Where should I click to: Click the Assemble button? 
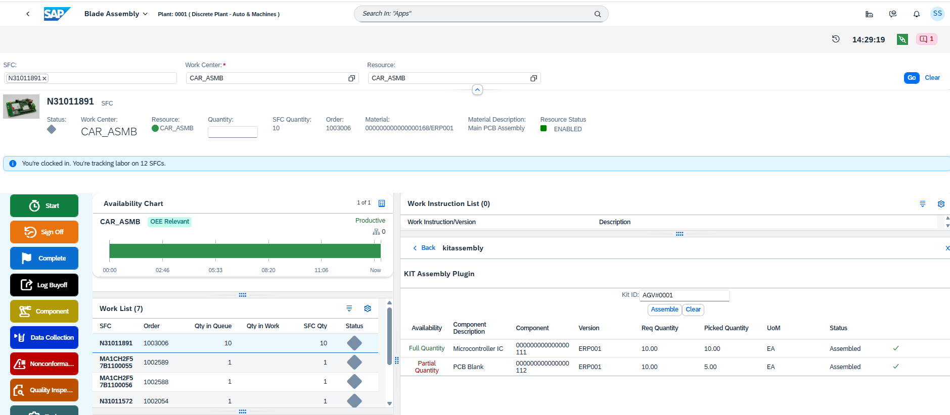664,309
